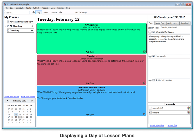Open the Edit menu
Image resolution: width=195 pixels, height=140 pixels.
[x=12, y=8]
